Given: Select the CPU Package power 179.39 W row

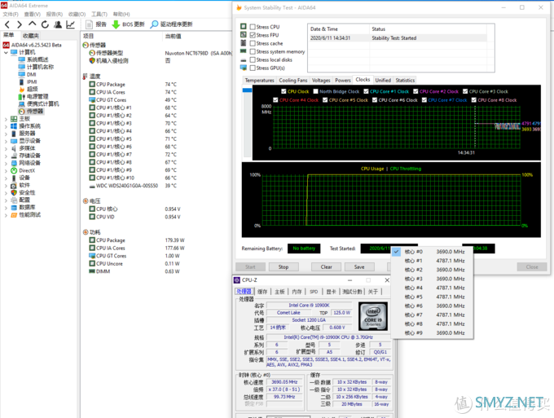Looking at the screenshot, I should (x=157, y=240).
